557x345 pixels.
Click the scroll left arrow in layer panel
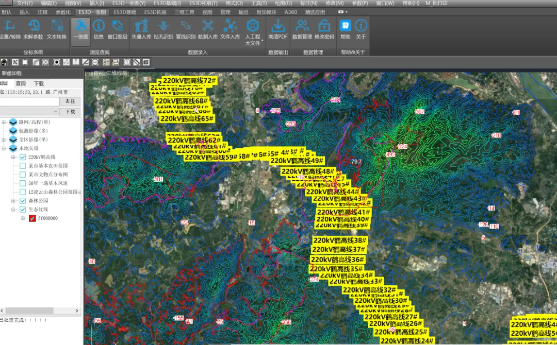click(x=2, y=310)
